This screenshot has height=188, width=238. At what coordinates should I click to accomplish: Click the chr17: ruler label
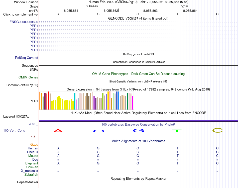34,11
